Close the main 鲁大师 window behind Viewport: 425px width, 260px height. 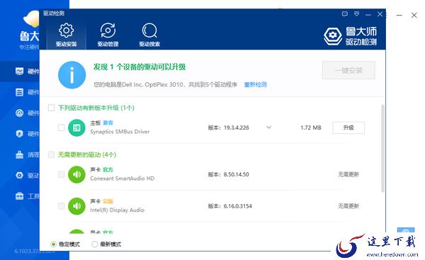click(414, 15)
